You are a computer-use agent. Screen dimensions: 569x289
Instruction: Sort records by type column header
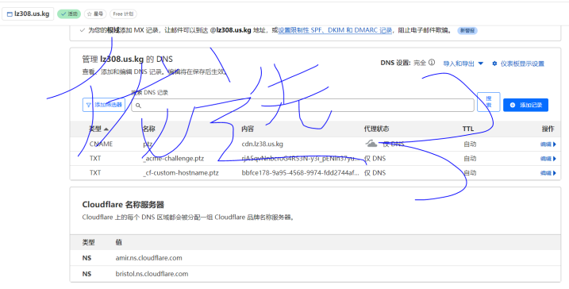point(98,129)
